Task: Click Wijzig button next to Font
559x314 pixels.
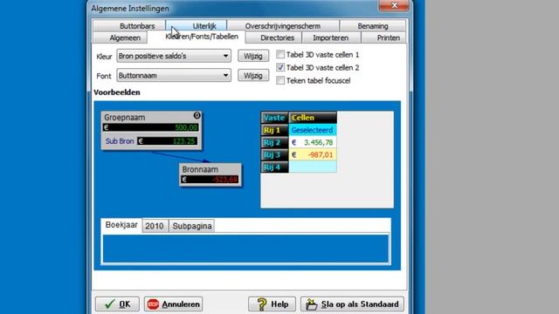Action: pyautogui.click(x=253, y=76)
